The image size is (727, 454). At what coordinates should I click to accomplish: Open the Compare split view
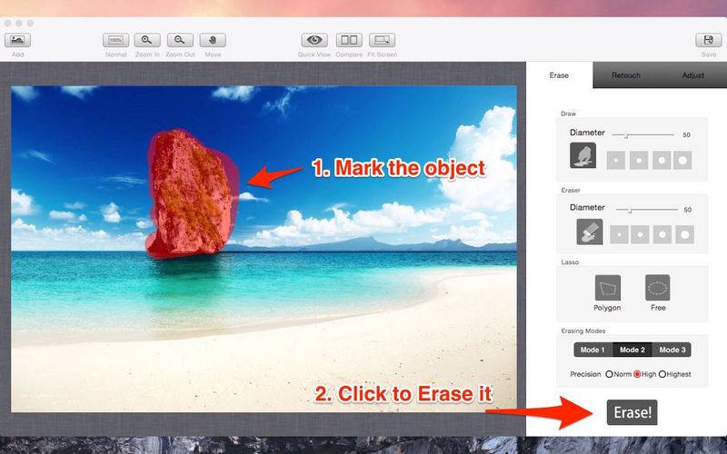[x=349, y=40]
